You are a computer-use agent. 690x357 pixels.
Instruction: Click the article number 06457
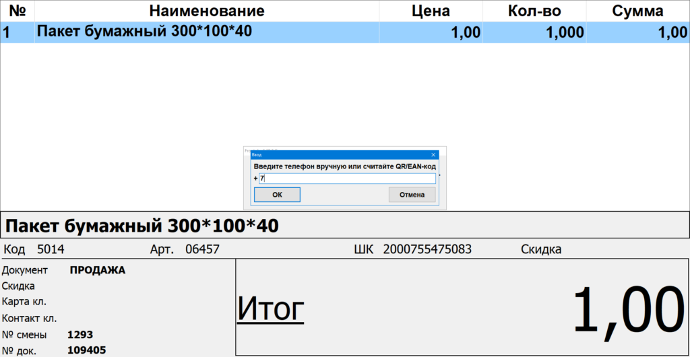coord(202,250)
